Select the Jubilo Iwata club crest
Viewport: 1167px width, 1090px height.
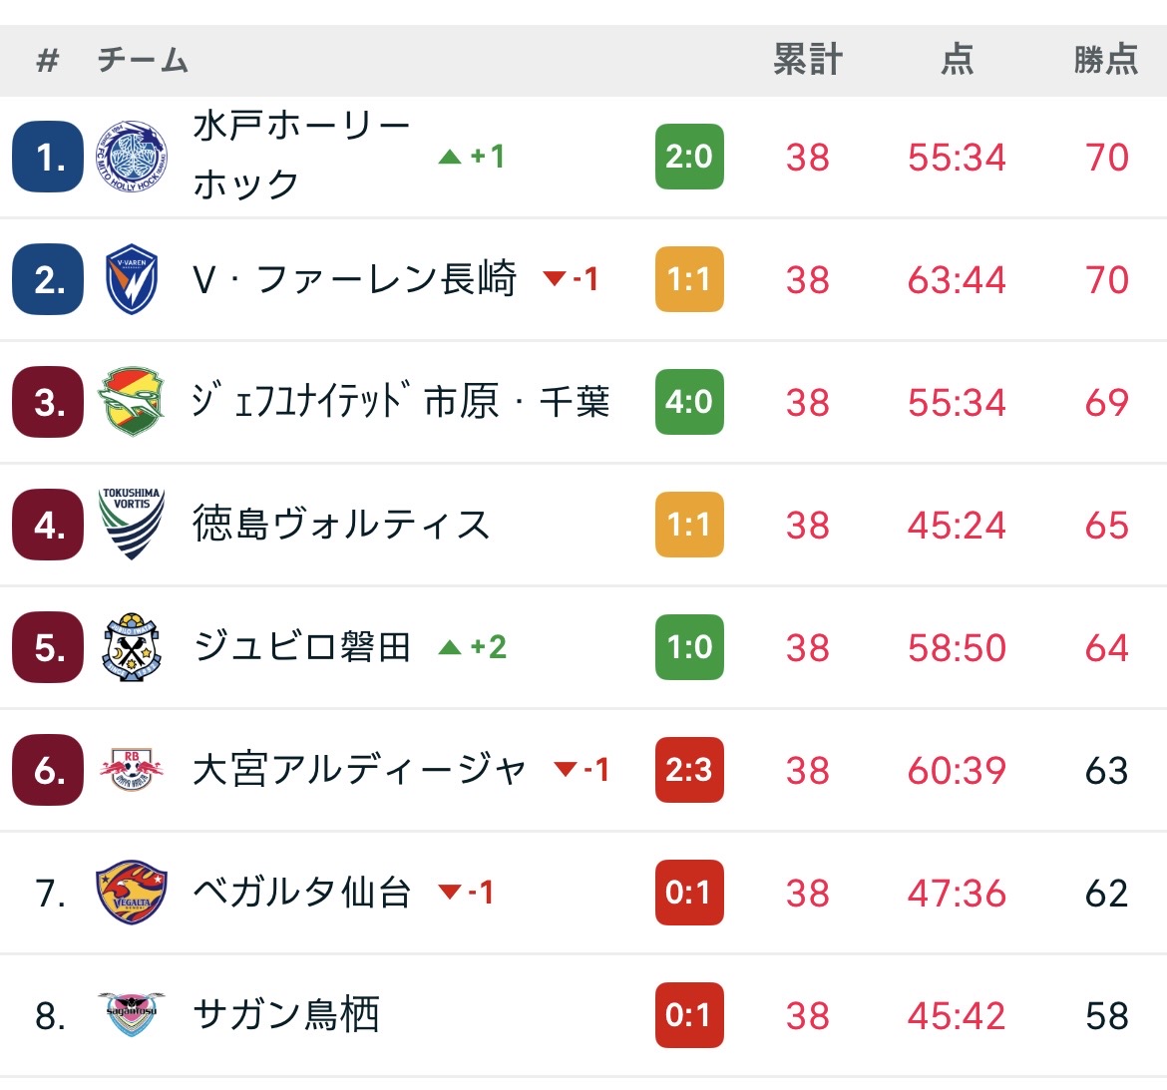(132, 647)
